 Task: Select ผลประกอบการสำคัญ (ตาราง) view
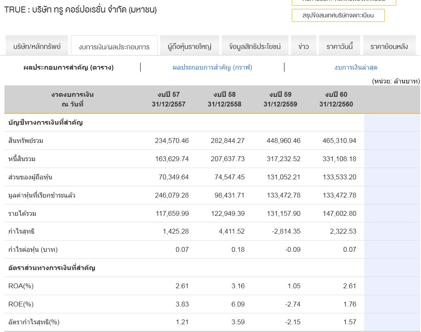pos(68,67)
